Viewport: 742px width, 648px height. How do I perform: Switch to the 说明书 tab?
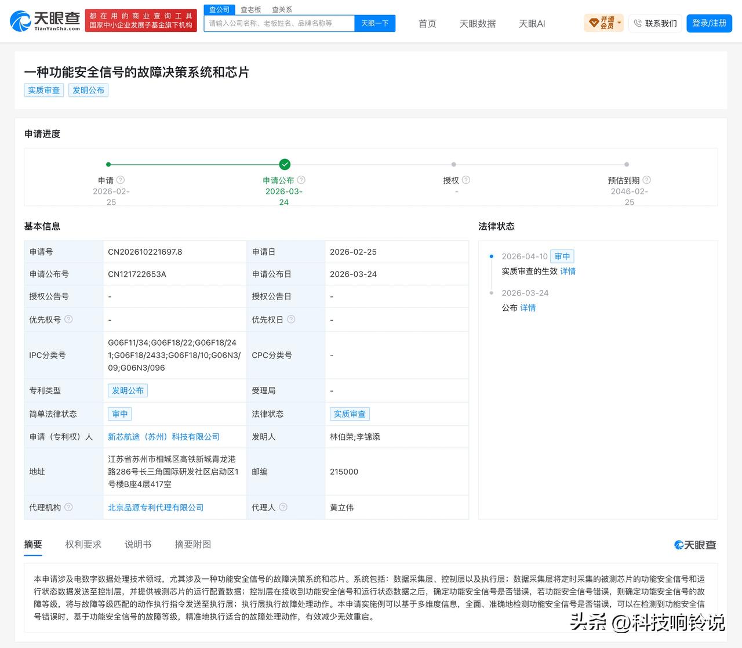click(138, 544)
